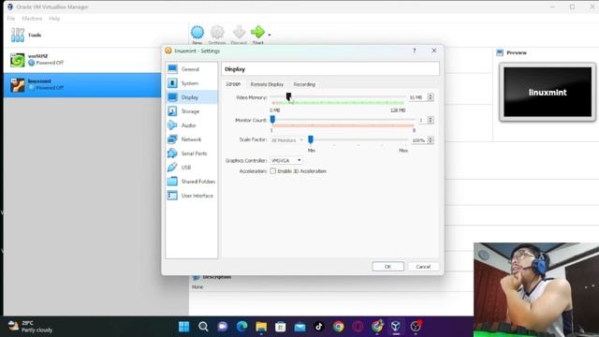Open Graphics Controller dropdown

[x=286, y=160]
